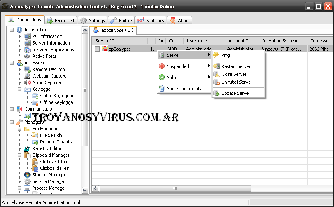Select the Clipboard Files icon
The height and width of the screenshot is (207, 334).
coord(35,168)
